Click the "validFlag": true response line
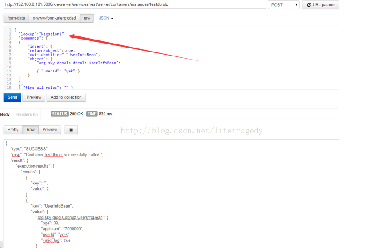The width and height of the screenshot is (375, 252). click(x=56, y=240)
